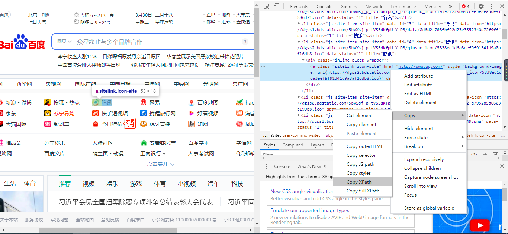The image size is (508, 234).
Task: Collapse the highlighted li element in Elements tree
Action: [299, 42]
